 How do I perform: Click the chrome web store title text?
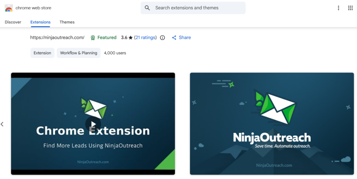pos(33,8)
